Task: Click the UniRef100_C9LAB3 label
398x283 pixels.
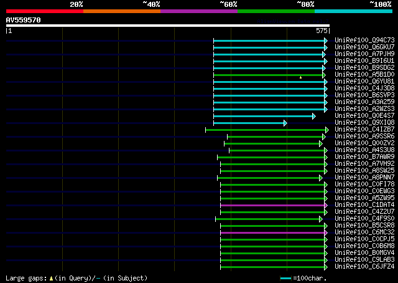Action: point(365,260)
